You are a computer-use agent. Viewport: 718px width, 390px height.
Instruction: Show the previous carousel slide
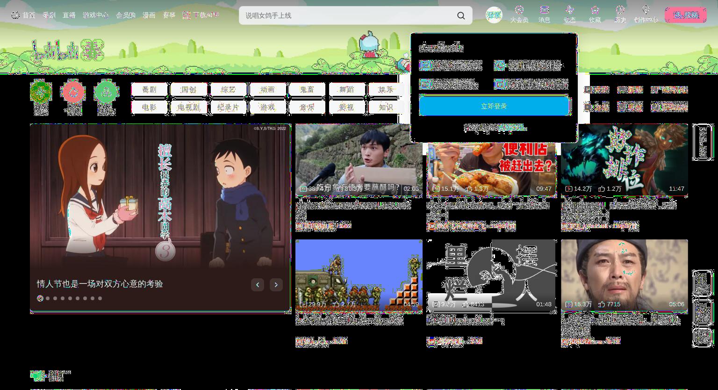pyautogui.click(x=258, y=284)
